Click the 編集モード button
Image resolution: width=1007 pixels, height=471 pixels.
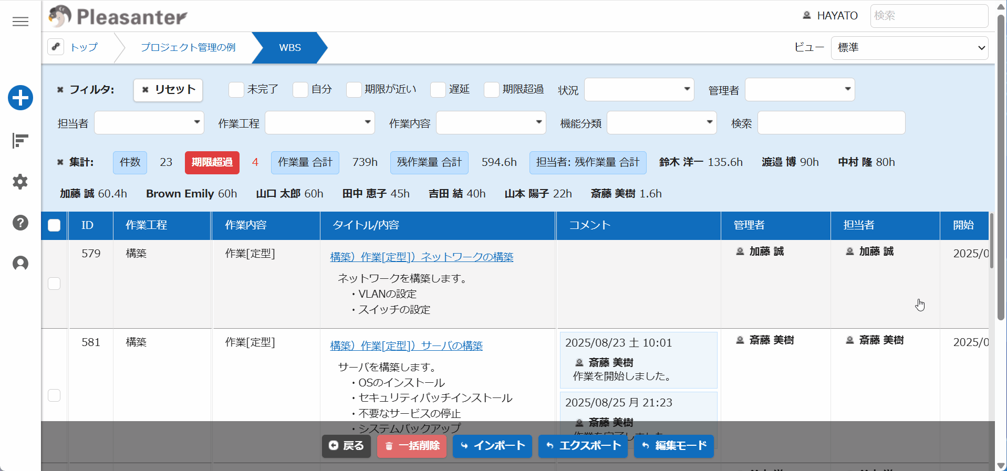pyautogui.click(x=674, y=446)
